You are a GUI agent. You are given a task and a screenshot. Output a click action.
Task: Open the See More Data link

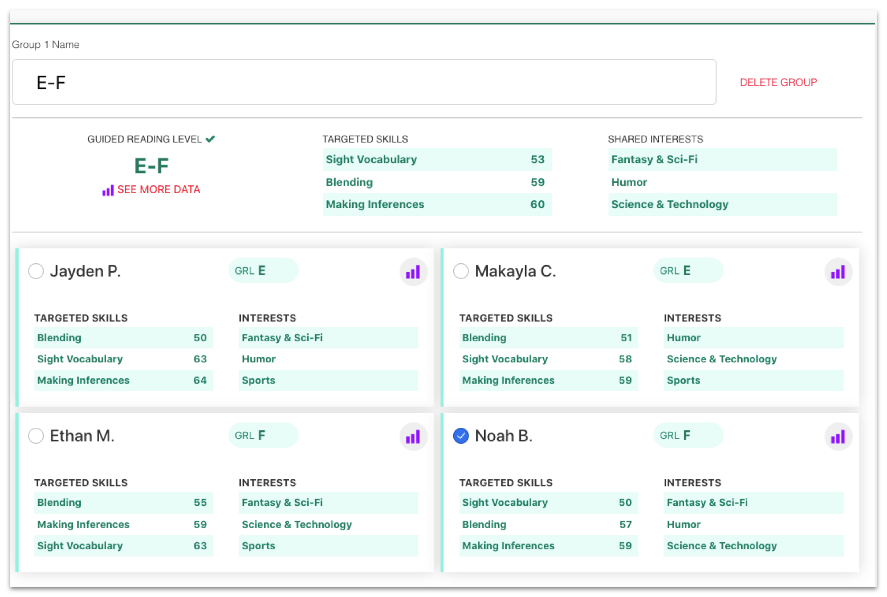point(158,190)
